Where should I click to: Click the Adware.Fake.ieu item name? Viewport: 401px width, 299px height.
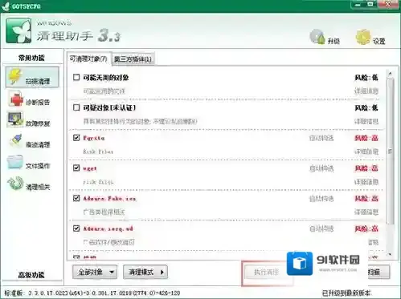coord(109,199)
